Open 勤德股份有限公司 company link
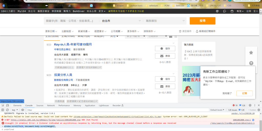This screenshot has height=131, width=262. pos(63,80)
